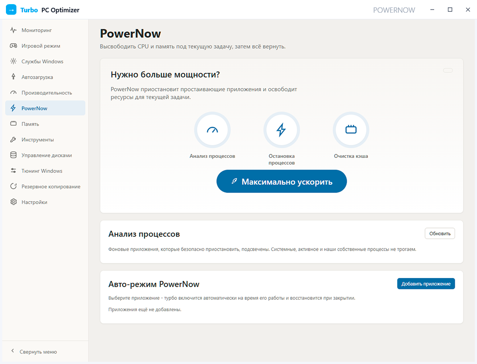Screen dimensions: 477x364
Task: Click the Мониторинг pulse icon in sidebar
Action: tap(13, 30)
